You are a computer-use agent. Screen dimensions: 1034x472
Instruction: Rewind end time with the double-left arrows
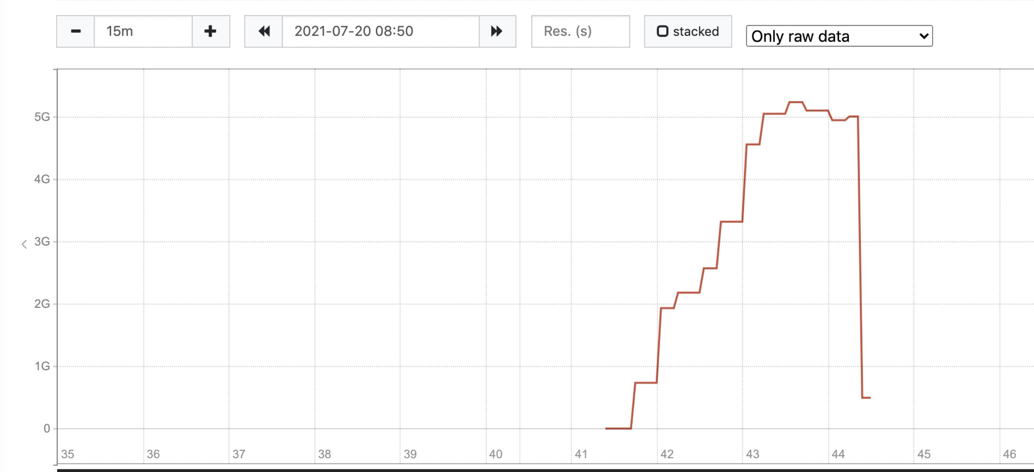[264, 31]
